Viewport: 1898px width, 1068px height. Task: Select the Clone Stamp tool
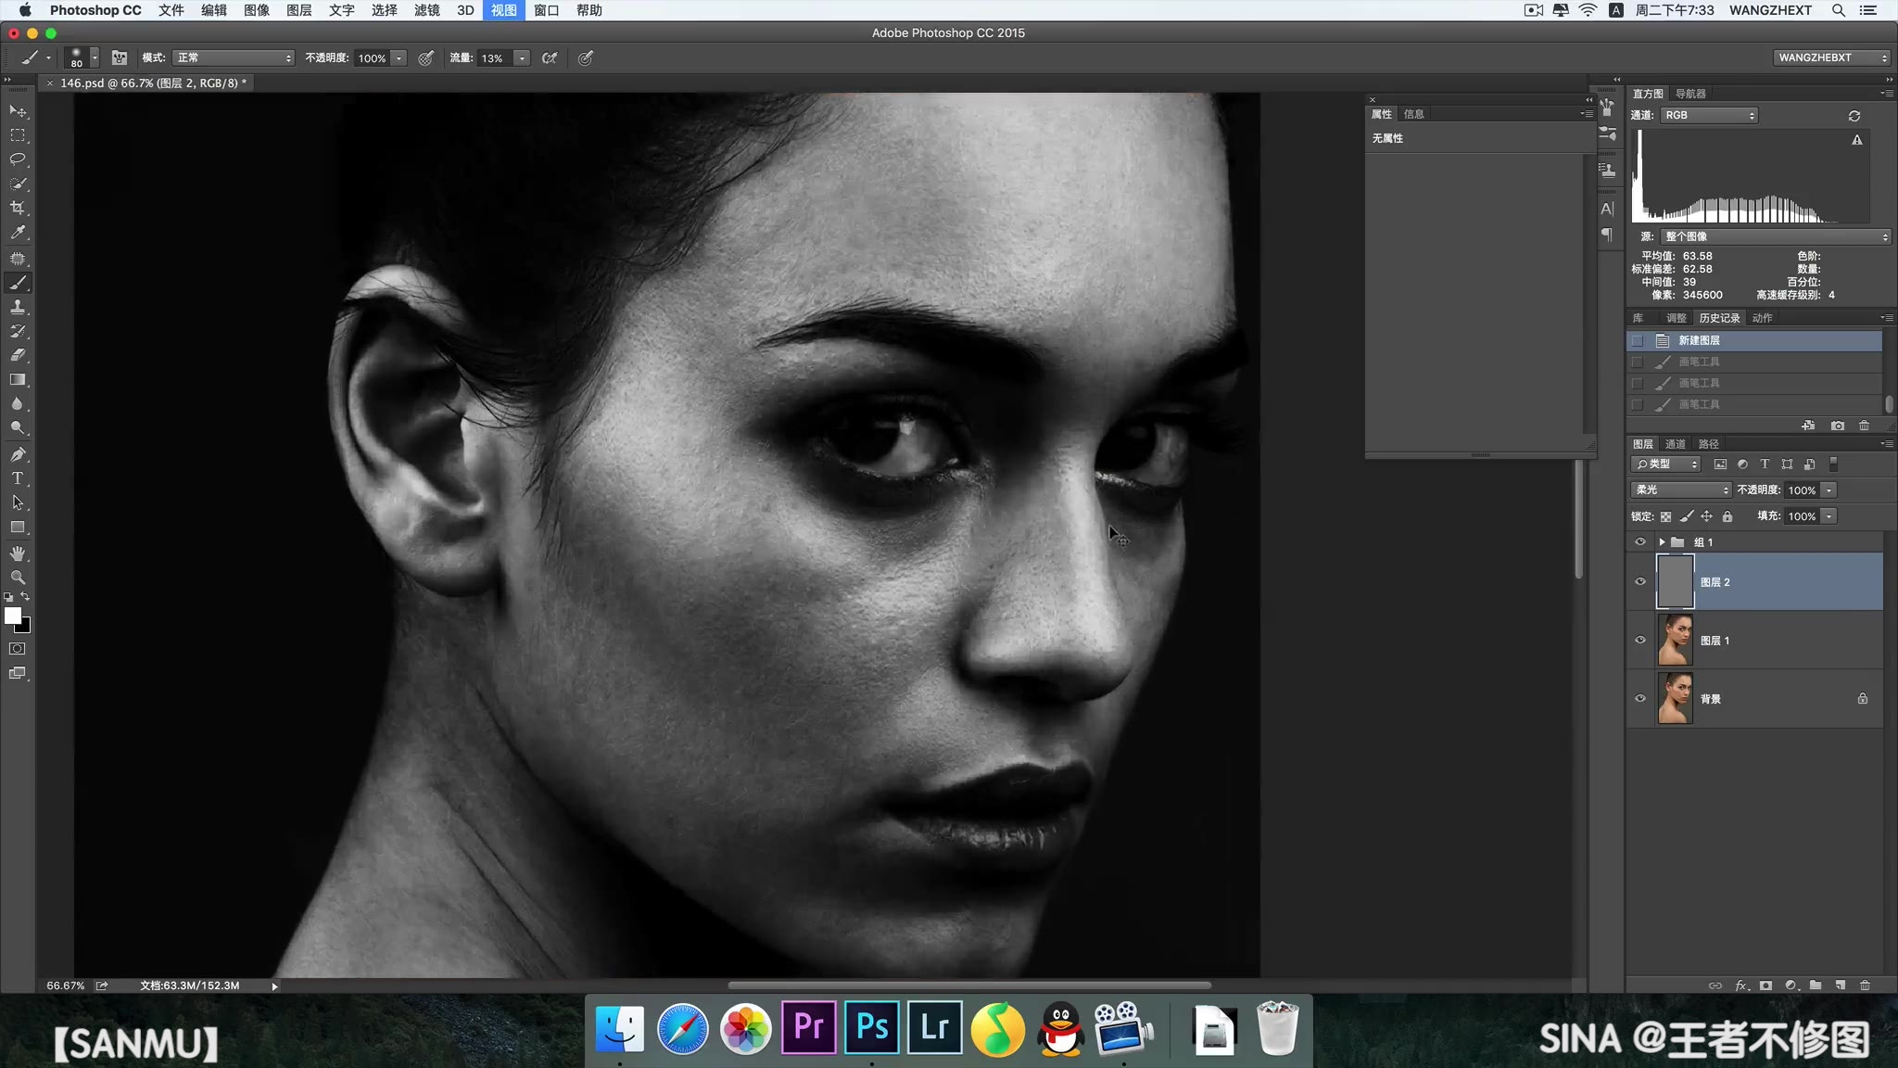[18, 307]
